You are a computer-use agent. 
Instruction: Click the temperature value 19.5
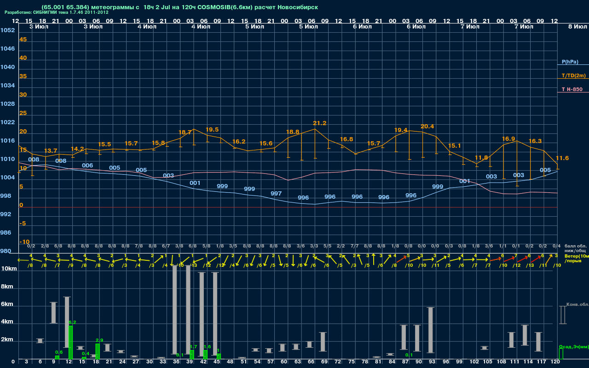click(x=212, y=129)
